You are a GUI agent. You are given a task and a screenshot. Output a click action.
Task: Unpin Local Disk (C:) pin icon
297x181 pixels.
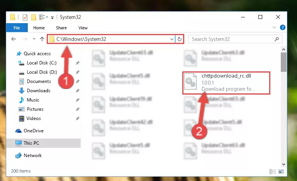[x=77, y=63]
